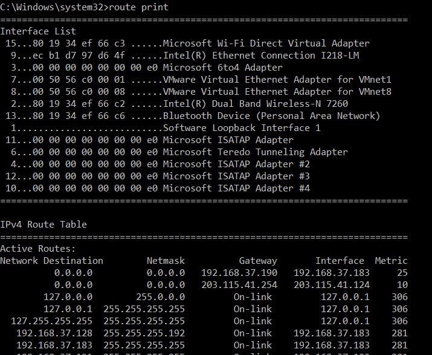Click the Microsoft 6to4 Adapter entry

[222, 68]
